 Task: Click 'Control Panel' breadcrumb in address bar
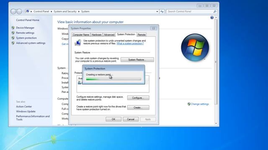41,11
